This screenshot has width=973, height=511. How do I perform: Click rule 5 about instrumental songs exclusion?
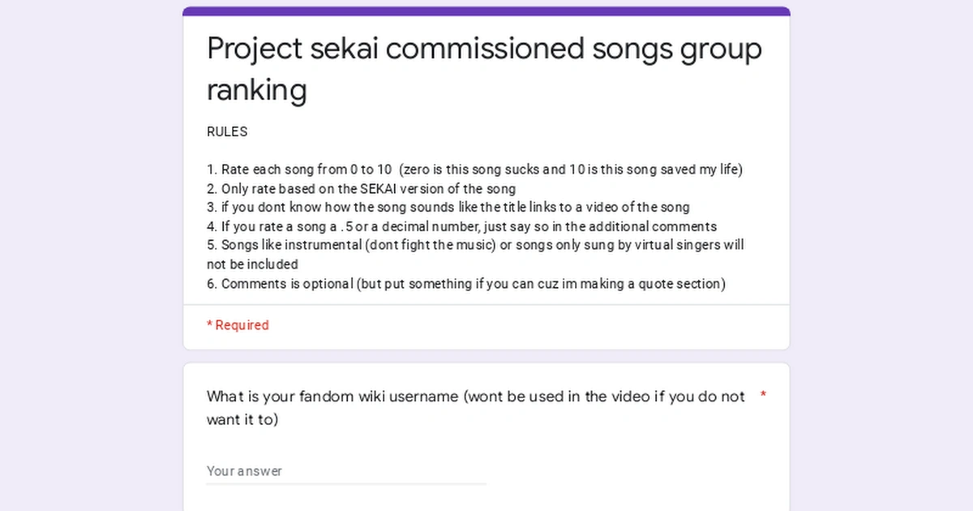(475, 245)
